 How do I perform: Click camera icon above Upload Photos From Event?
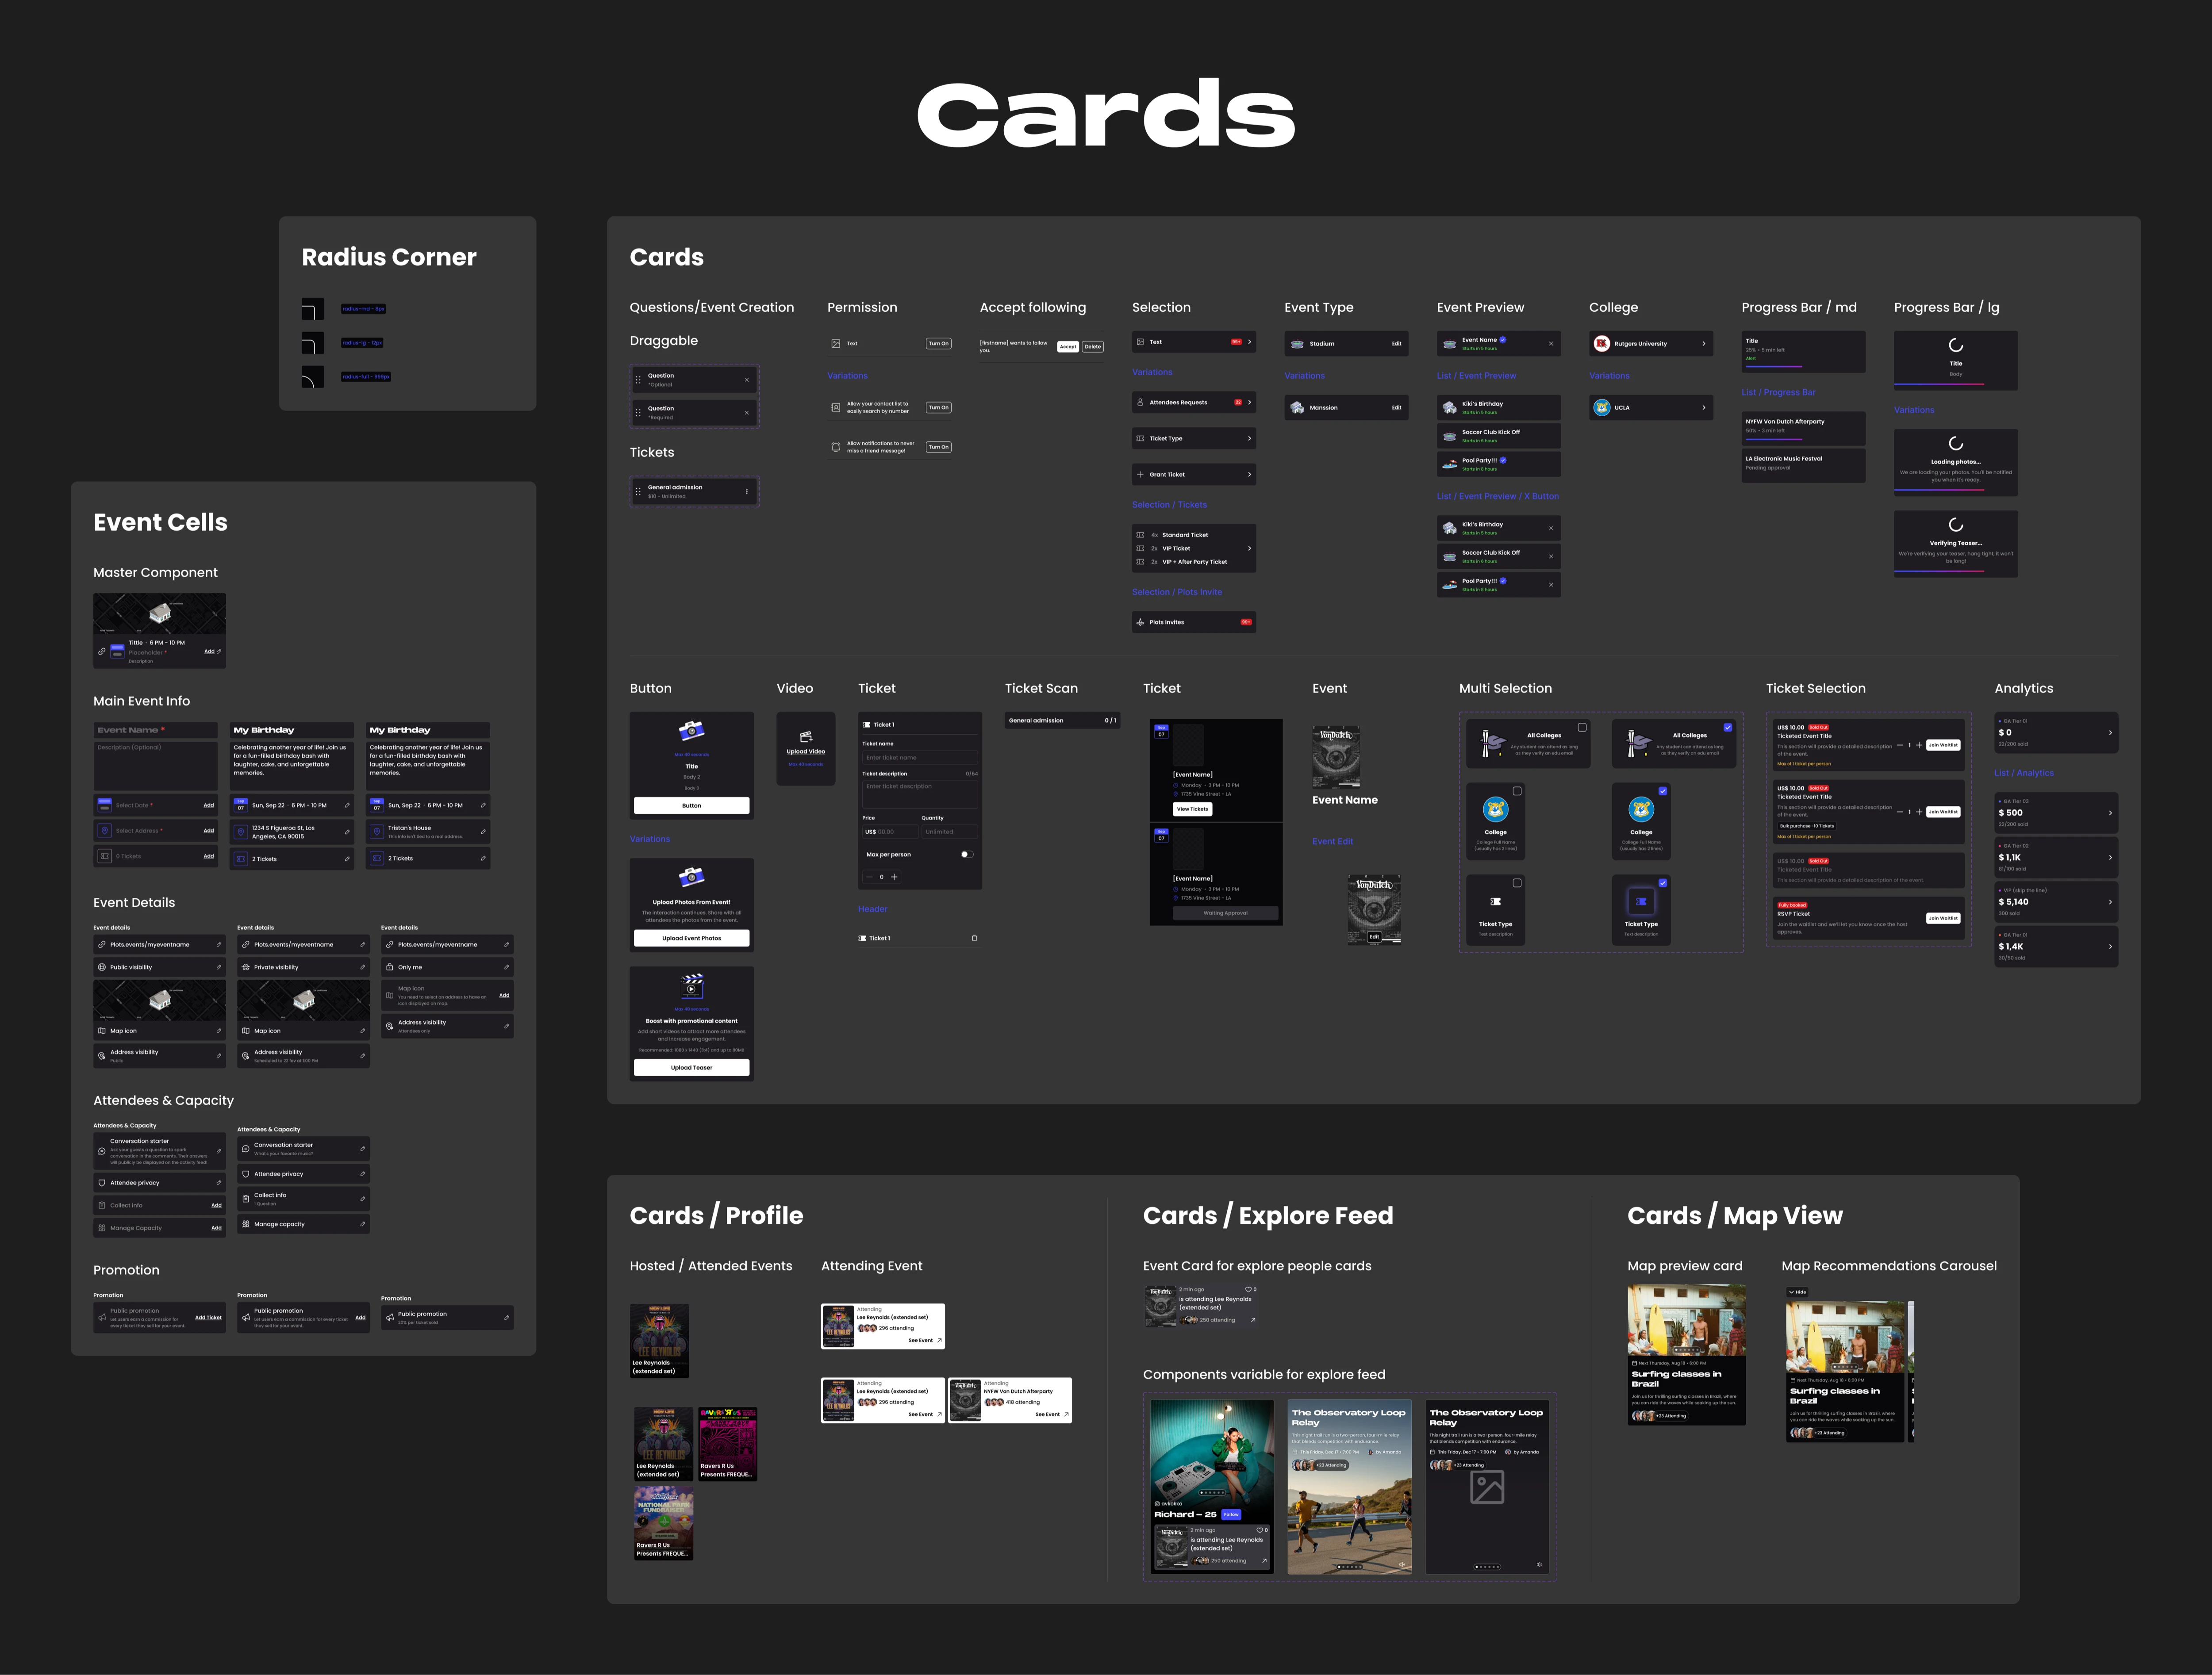coord(691,877)
